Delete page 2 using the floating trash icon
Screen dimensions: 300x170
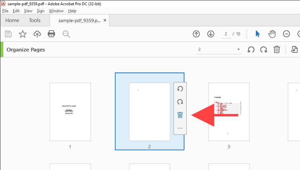coord(180,115)
